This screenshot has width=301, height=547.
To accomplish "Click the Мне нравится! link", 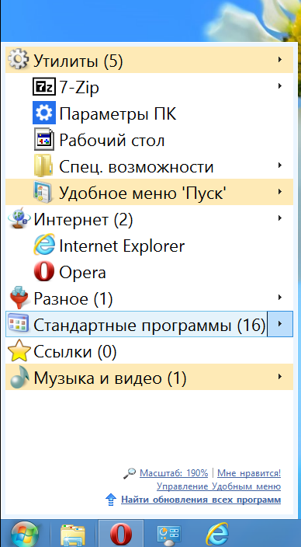I will click(249, 473).
